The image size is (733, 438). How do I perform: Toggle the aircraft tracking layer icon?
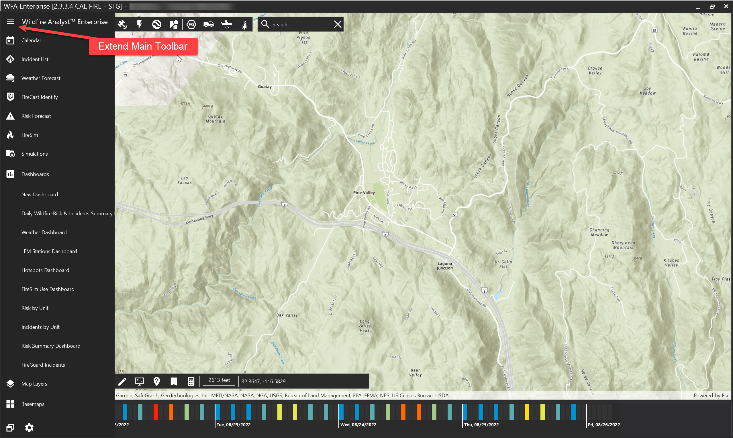[226, 24]
